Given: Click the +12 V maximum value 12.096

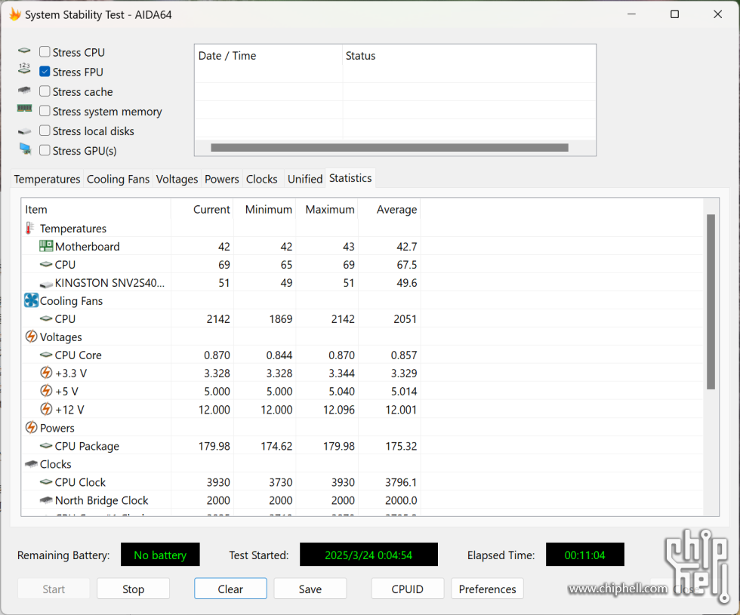Looking at the screenshot, I should (x=339, y=410).
